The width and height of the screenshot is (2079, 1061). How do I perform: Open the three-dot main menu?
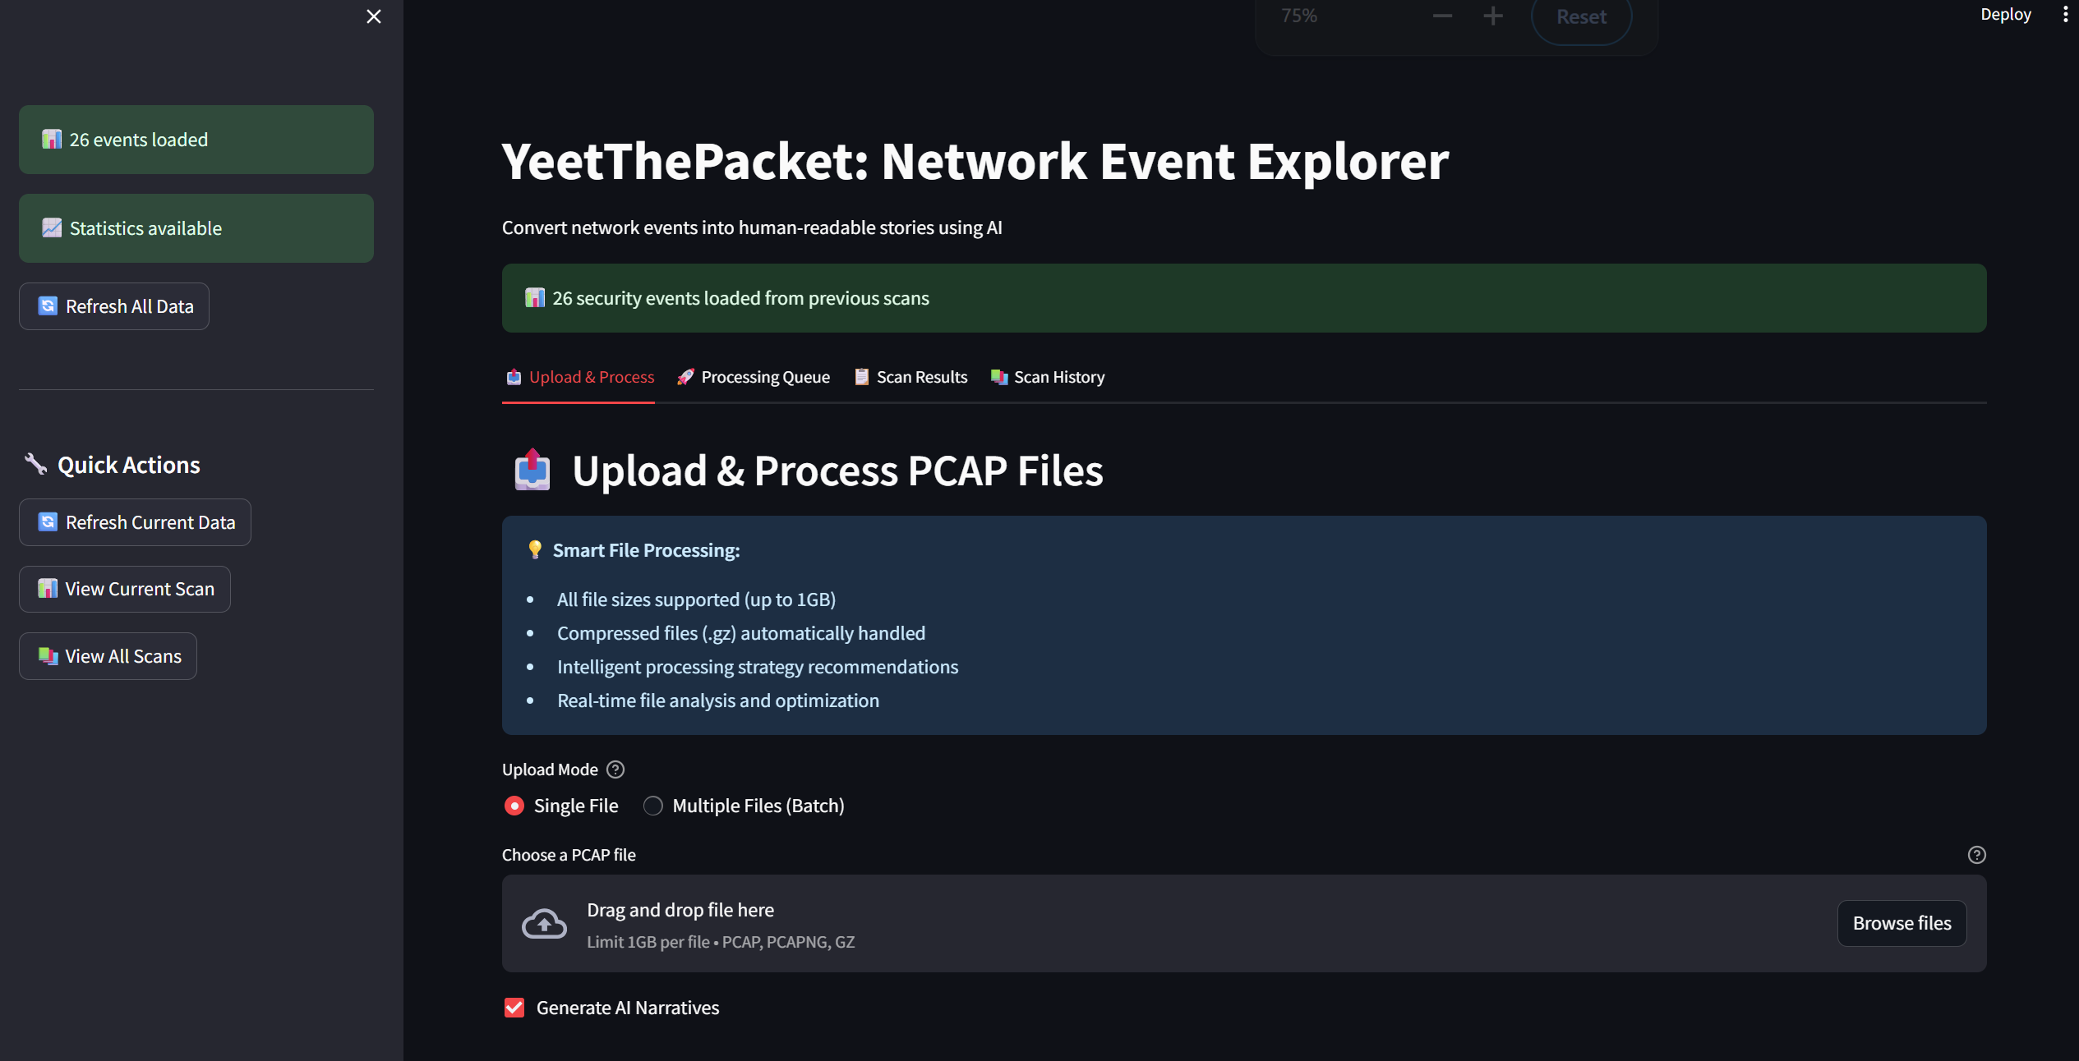tap(2065, 15)
